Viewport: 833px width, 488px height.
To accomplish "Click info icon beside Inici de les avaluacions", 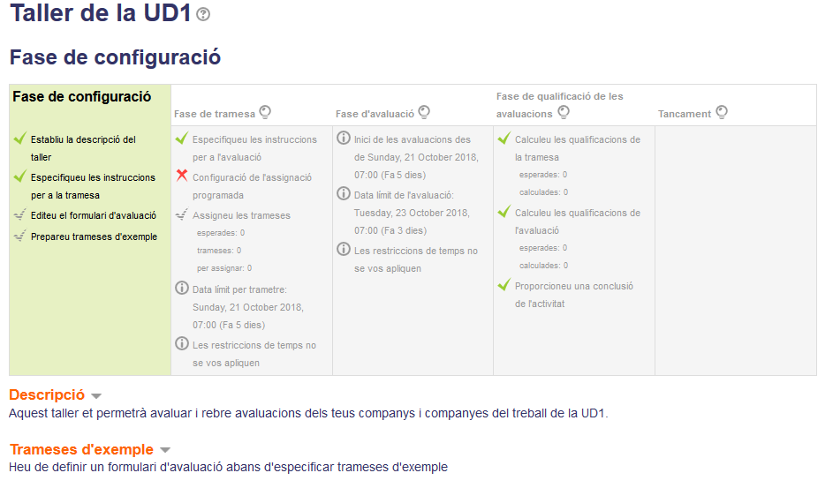I will click(x=344, y=138).
